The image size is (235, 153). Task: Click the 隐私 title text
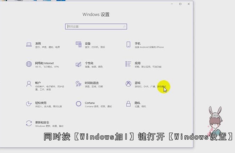(137, 103)
